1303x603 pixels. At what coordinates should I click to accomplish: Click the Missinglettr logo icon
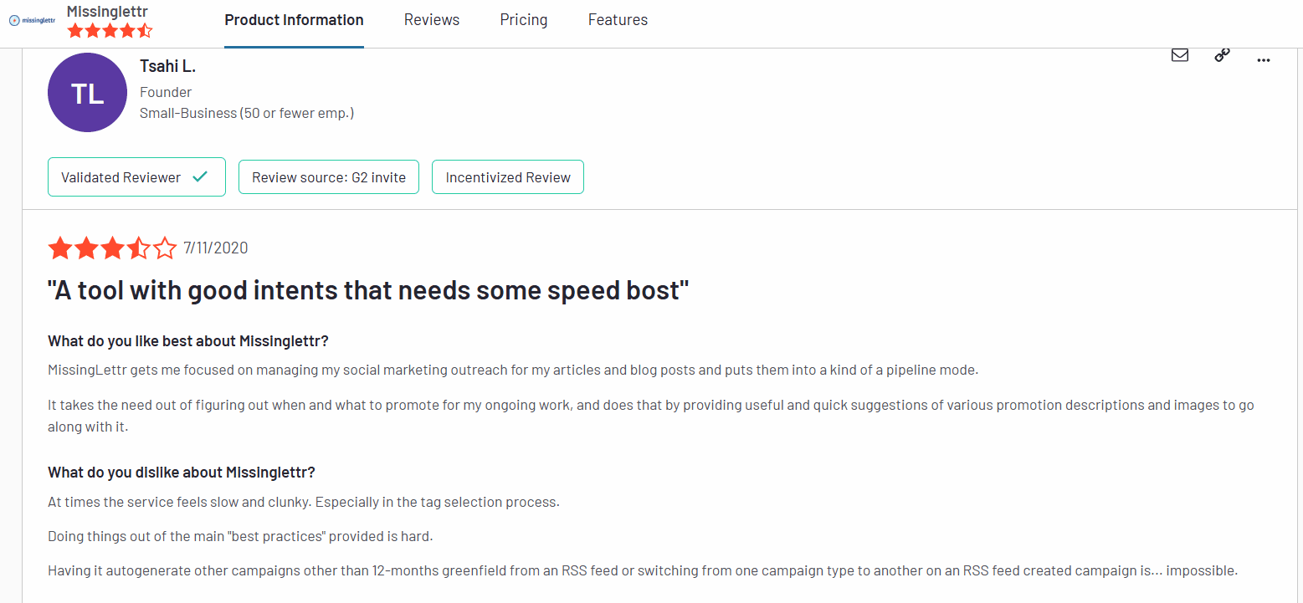point(32,20)
